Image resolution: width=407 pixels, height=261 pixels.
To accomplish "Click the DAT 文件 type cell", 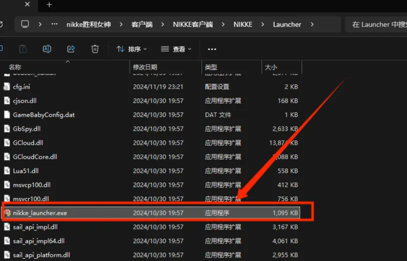I will click(218, 115).
